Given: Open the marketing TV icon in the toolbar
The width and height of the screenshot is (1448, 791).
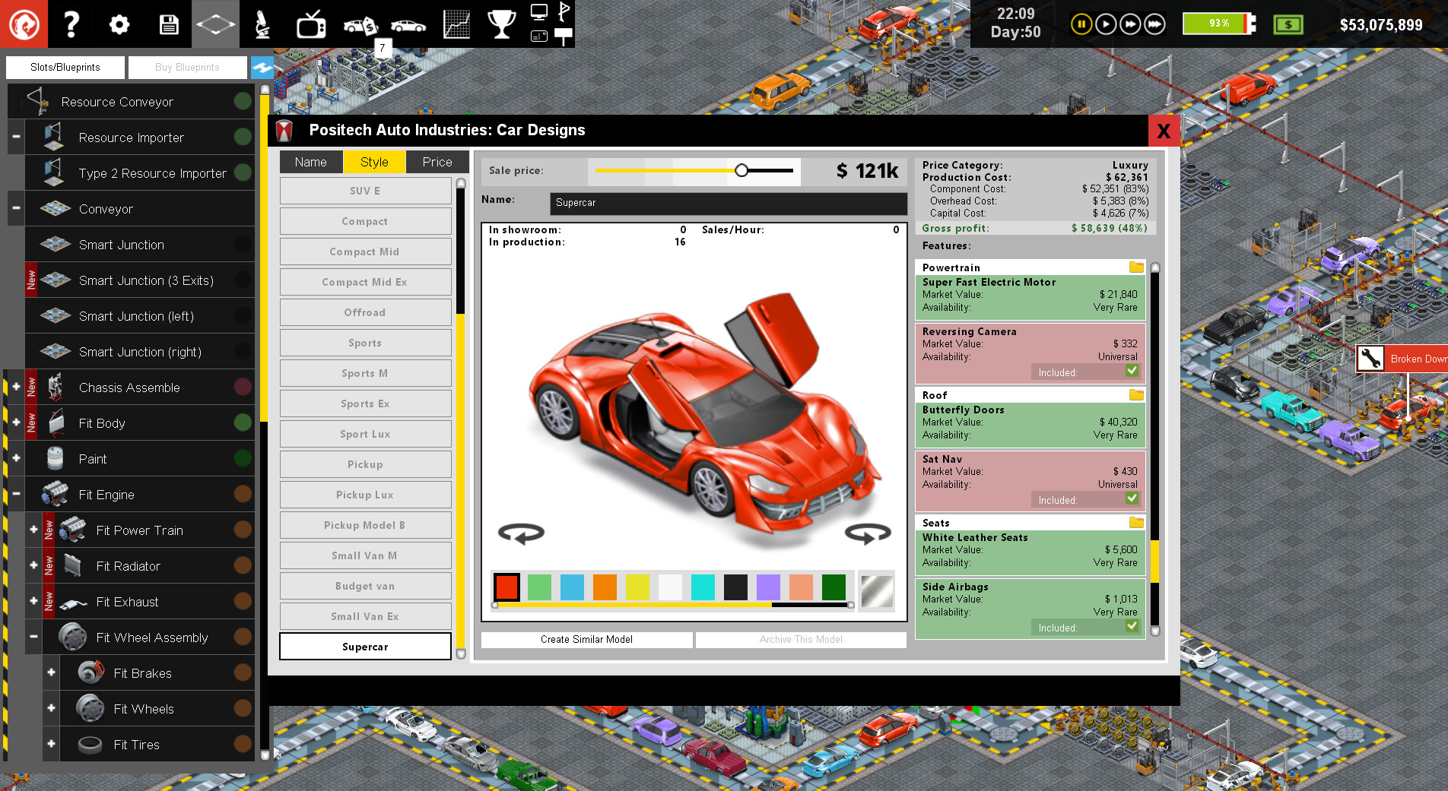Looking at the screenshot, I should pos(310,24).
